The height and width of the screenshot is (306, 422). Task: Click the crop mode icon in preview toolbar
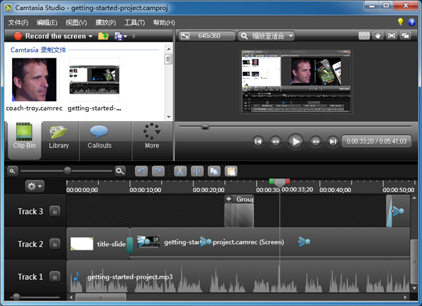tap(364, 36)
